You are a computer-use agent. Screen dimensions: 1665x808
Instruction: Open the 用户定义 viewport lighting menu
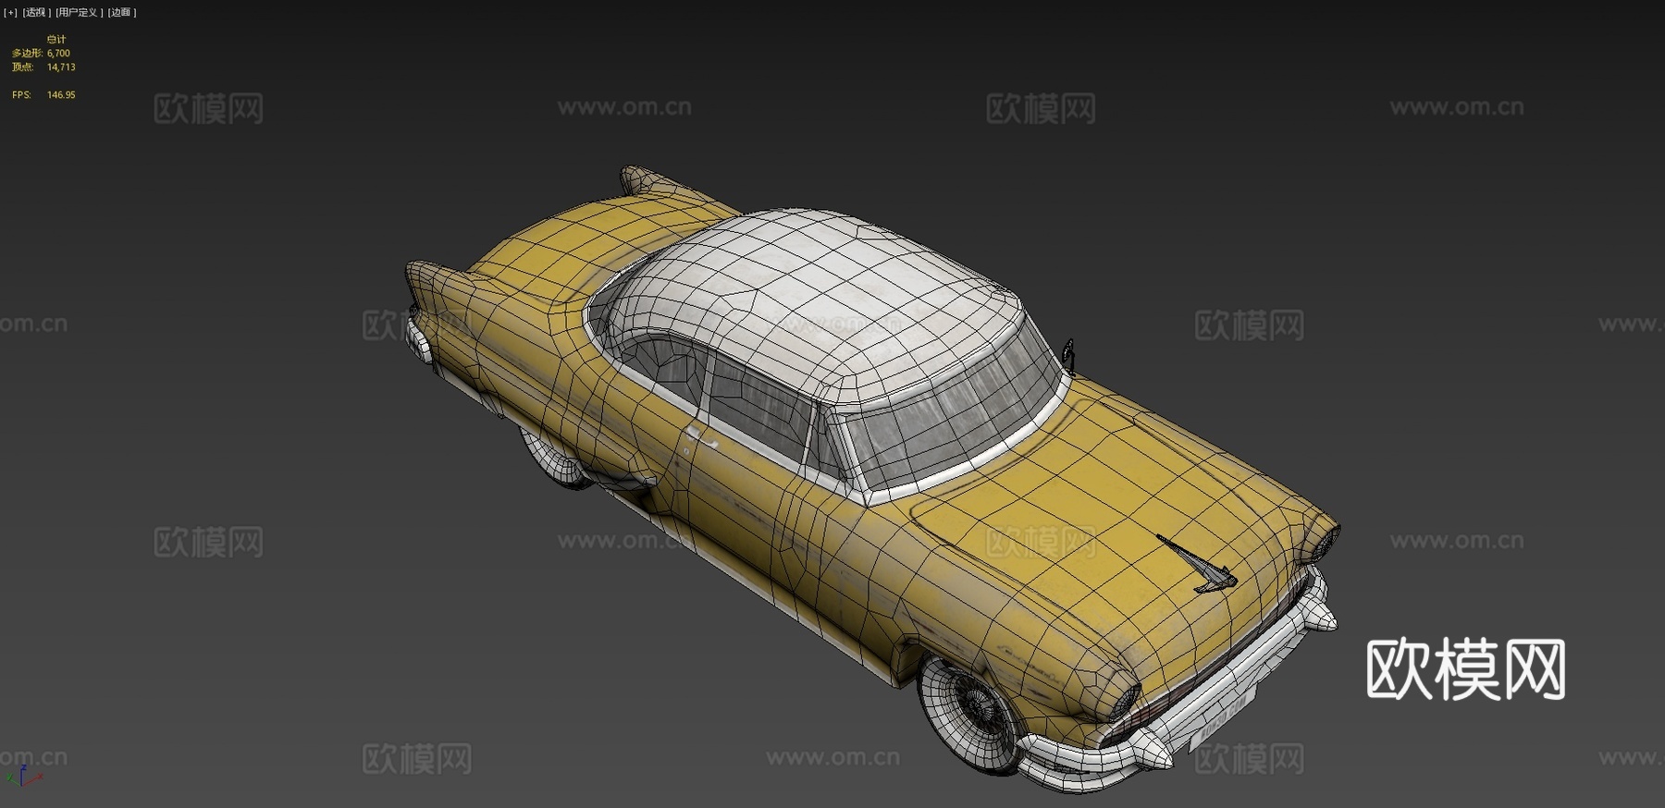coord(79,12)
